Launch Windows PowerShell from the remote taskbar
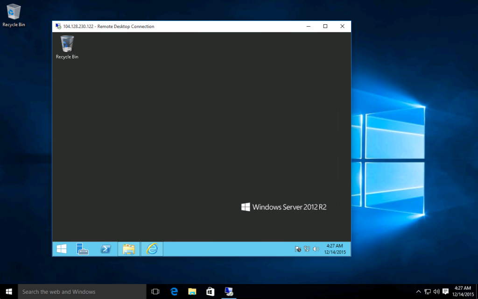The width and height of the screenshot is (478, 299). tap(105, 249)
